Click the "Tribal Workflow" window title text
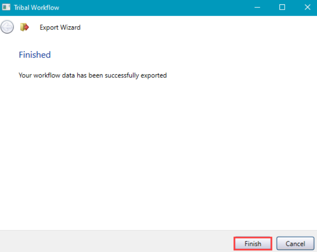This screenshot has width=317, height=252. click(37, 7)
